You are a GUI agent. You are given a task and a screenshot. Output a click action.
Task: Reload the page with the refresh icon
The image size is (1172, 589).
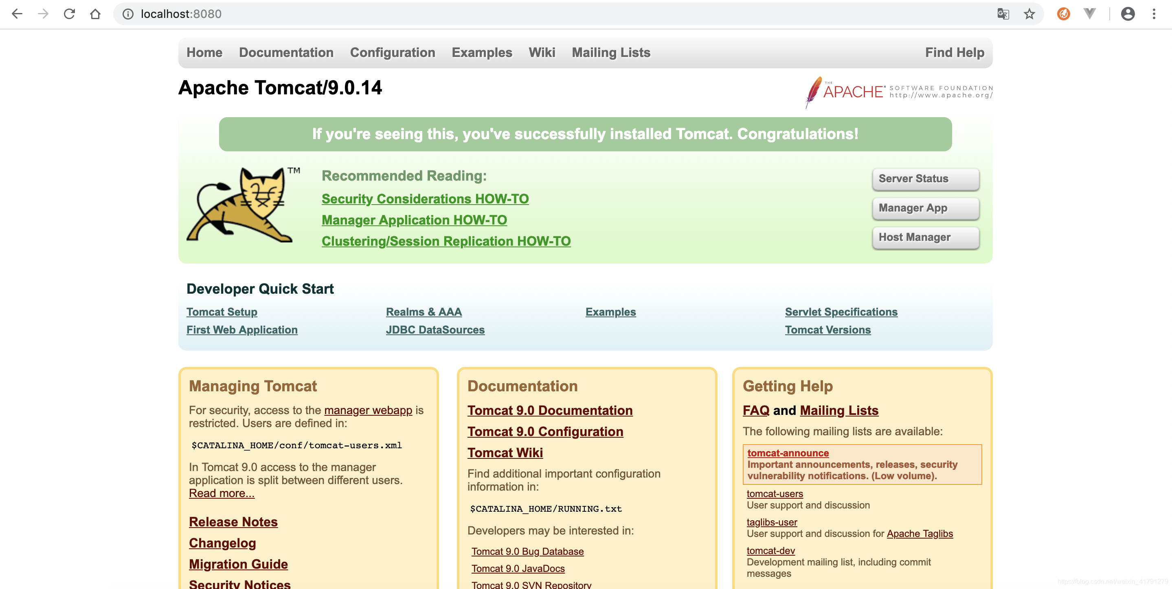click(69, 14)
